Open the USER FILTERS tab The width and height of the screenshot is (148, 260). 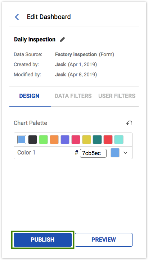[x=117, y=96]
